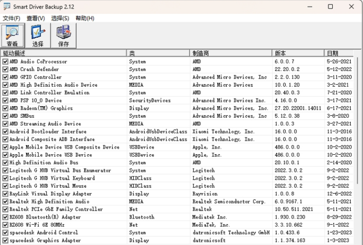Click the 保存 (save) toolbar icon

(63, 36)
